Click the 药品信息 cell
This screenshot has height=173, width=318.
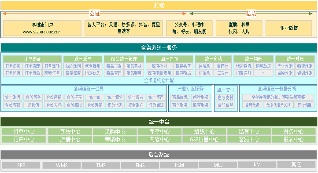click(180, 97)
